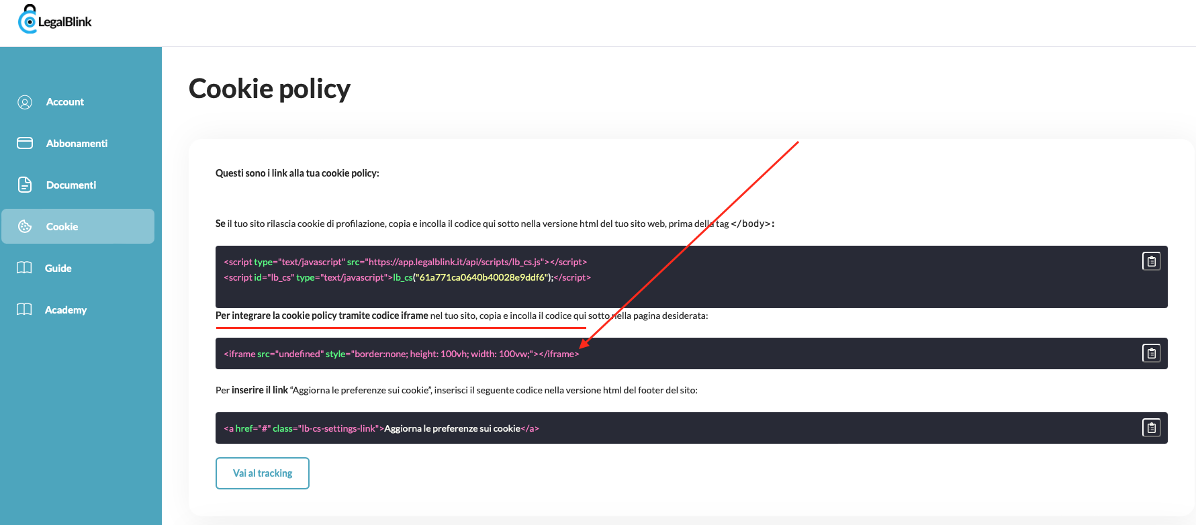Click the Aggiorna le preferenze anchor code
The width and height of the screenshot is (1196, 525).
381,428
